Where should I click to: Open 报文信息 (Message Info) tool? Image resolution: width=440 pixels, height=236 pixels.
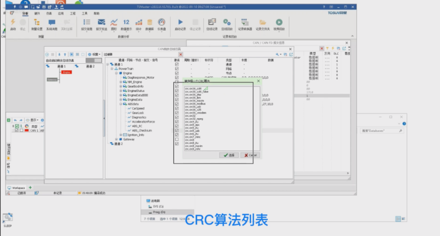click(x=88, y=24)
